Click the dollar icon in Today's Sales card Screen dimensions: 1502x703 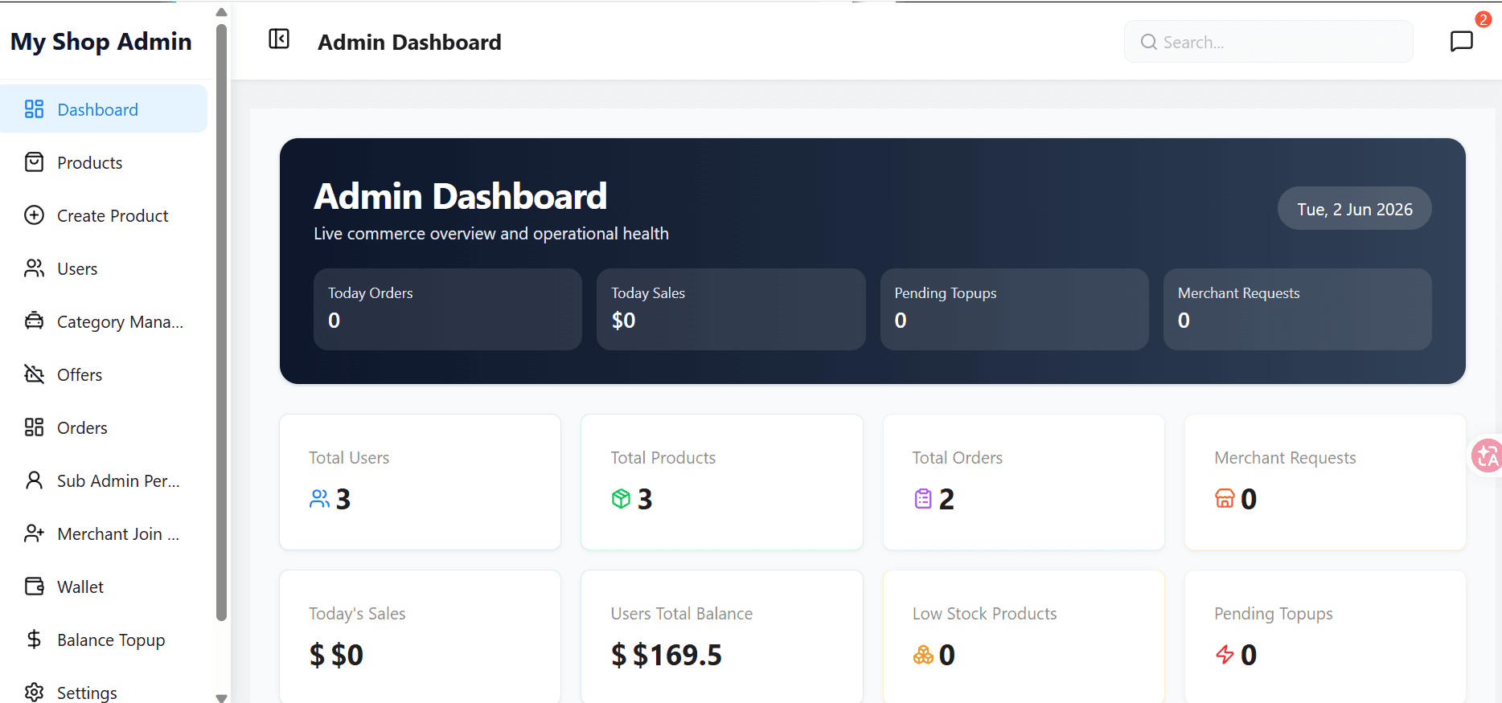click(317, 655)
